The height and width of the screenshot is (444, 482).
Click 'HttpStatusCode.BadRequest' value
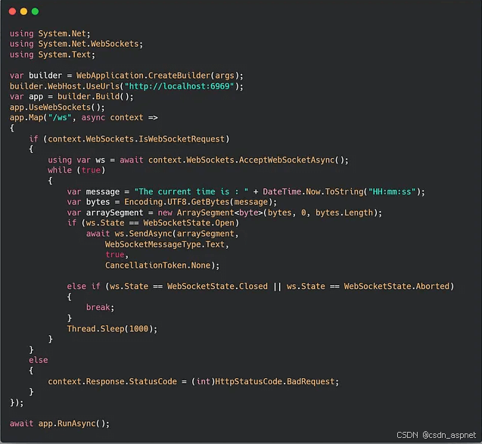point(275,382)
